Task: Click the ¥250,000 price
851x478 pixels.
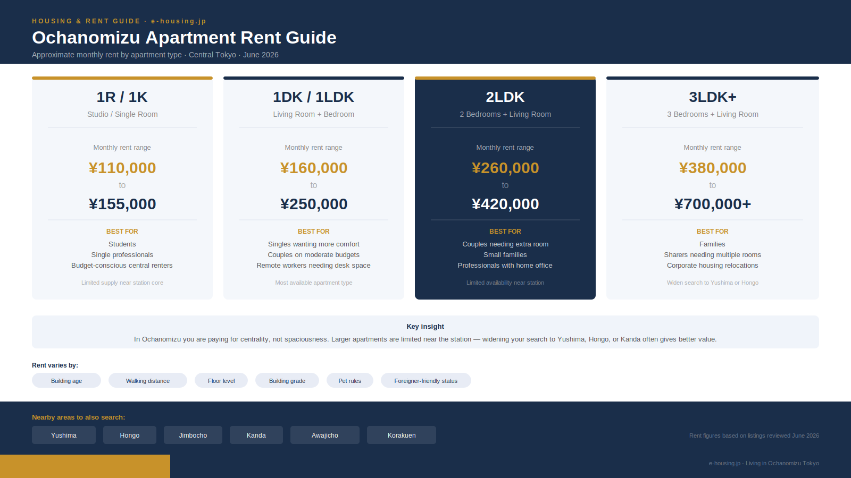Action: [x=314, y=204]
